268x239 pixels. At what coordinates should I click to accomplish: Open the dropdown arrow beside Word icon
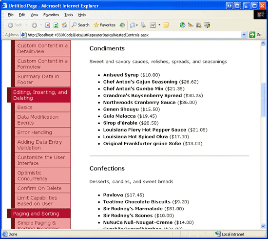[159, 25]
